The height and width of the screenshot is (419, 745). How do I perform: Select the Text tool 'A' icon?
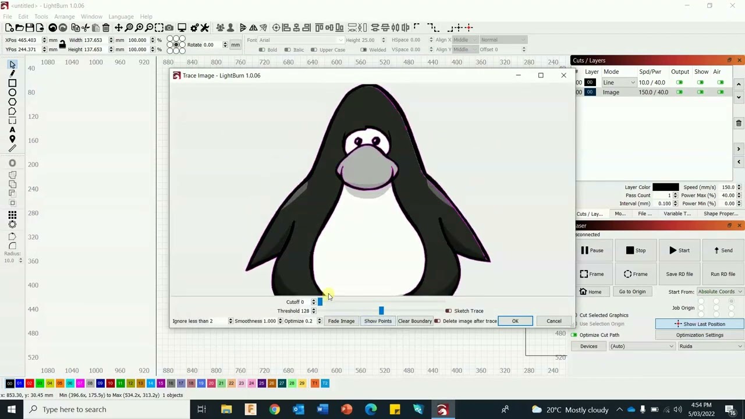click(x=12, y=130)
